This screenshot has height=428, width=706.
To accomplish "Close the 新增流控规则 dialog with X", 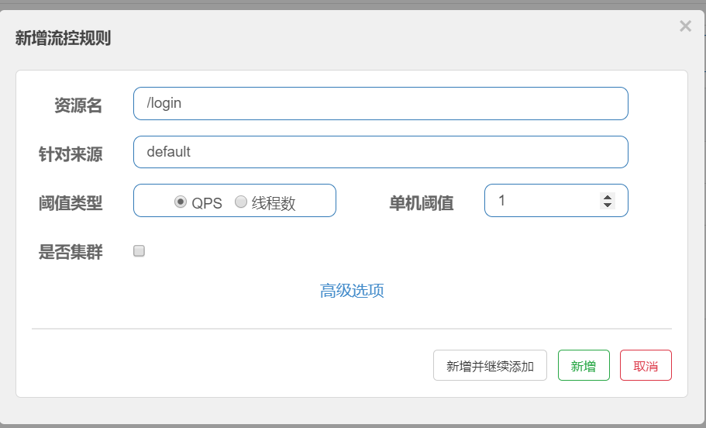I will point(685,26).
